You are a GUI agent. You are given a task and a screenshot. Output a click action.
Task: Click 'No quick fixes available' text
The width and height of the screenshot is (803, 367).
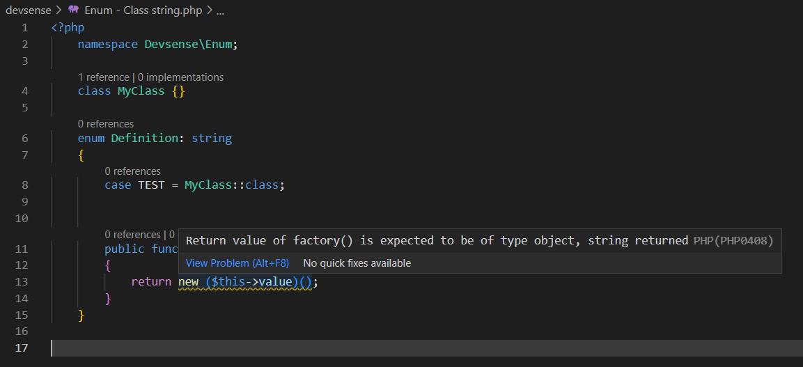tap(357, 263)
